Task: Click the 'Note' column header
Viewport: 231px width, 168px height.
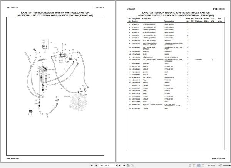Action: (x=220, y=21)
